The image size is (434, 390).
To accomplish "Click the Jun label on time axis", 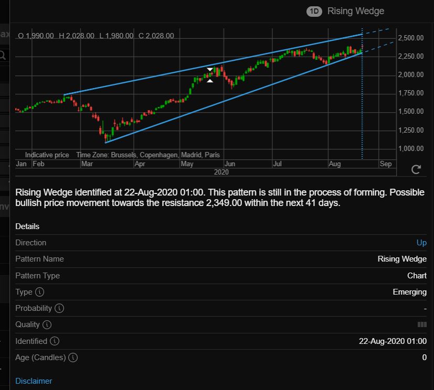I will (230, 164).
